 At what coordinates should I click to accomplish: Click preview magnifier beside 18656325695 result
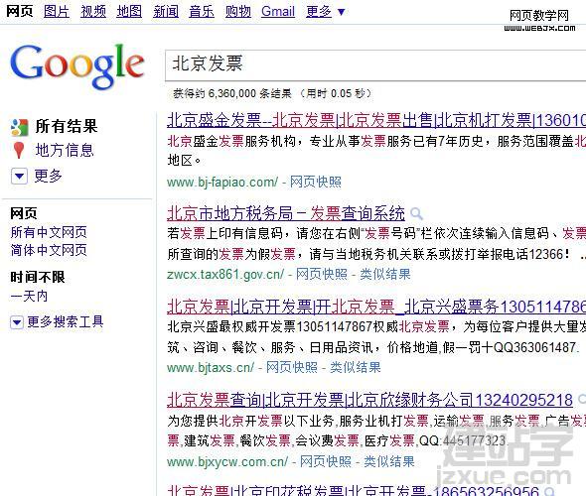[x=548, y=491]
